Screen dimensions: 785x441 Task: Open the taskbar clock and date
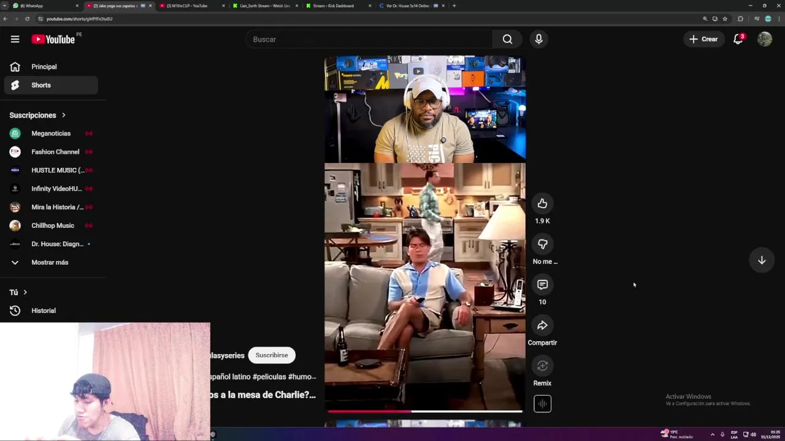[771, 434]
